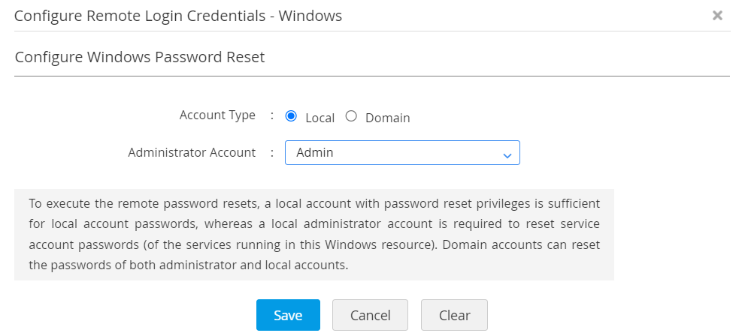
Task: Click the dialog title Configure Remote Login Credentials
Action: [x=178, y=16]
